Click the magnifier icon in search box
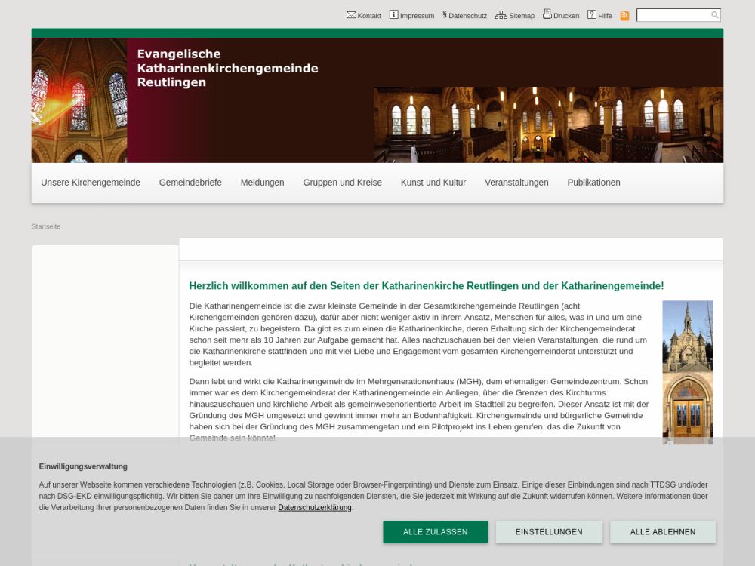The image size is (755, 566). pyautogui.click(x=714, y=15)
